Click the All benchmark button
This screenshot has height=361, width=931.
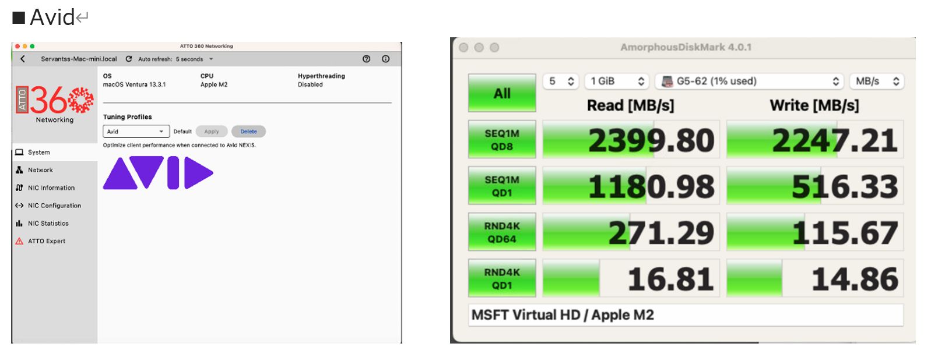tap(502, 93)
